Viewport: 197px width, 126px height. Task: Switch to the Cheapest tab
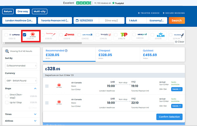pos(118,54)
